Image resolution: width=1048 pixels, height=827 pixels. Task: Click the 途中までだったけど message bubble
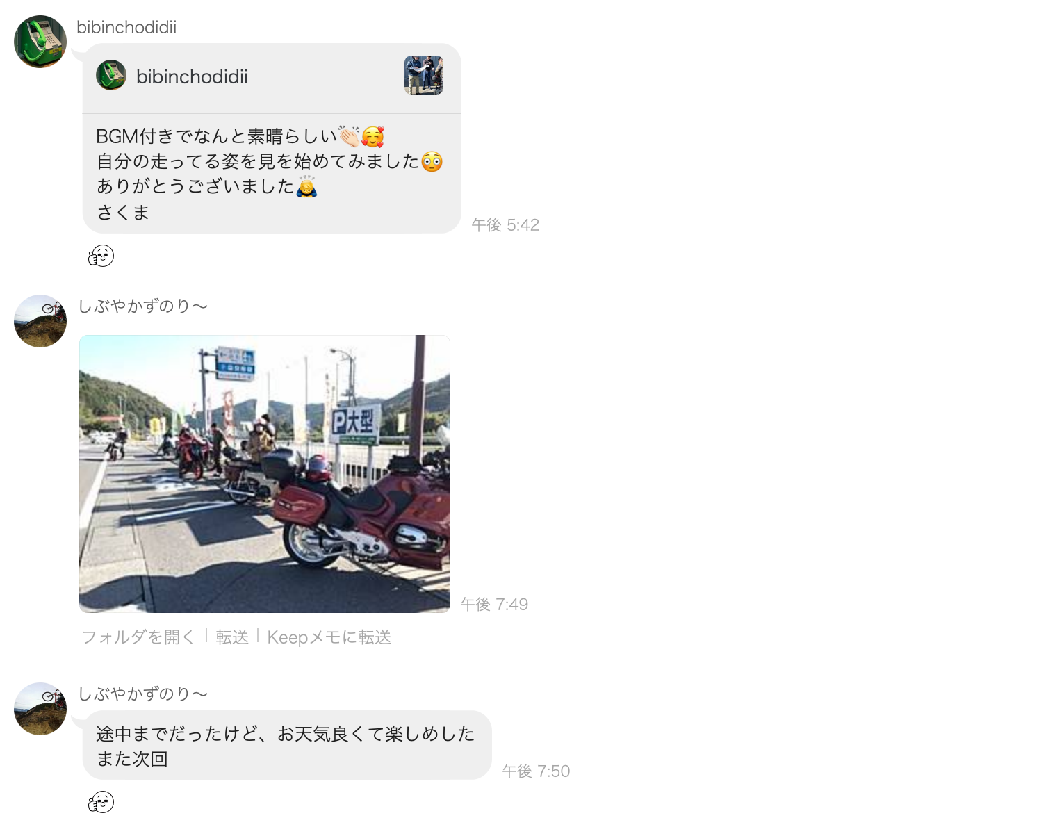pos(287,745)
